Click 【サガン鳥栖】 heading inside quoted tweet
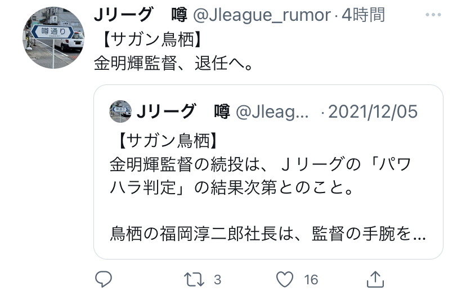 click(167, 141)
